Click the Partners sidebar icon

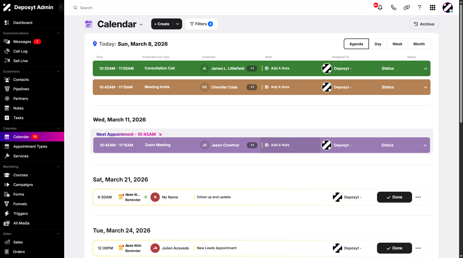[x=7, y=99]
